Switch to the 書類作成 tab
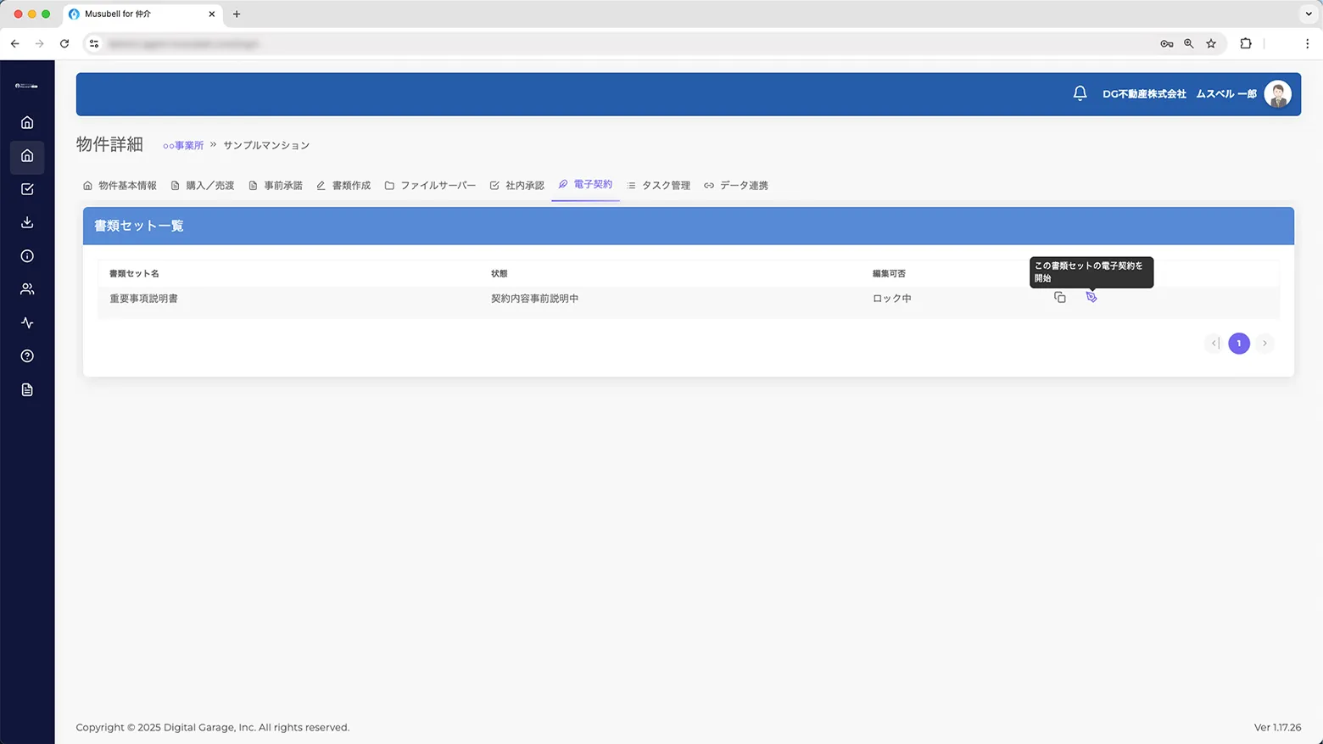 point(343,185)
